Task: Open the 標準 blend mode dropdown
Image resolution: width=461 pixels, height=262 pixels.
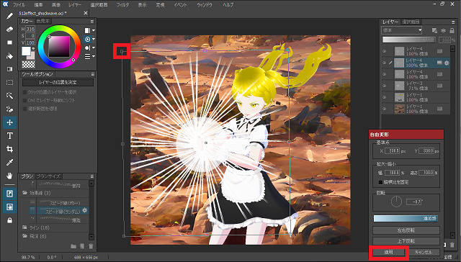Action: (402, 30)
